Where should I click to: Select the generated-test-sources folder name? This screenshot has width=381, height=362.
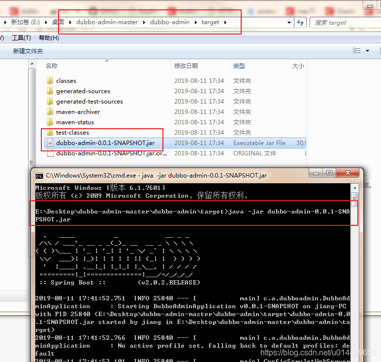point(90,101)
